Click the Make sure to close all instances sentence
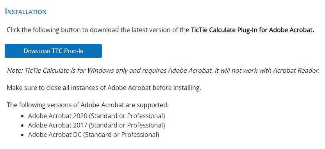325x149 pixels. pyautogui.click(x=104, y=88)
